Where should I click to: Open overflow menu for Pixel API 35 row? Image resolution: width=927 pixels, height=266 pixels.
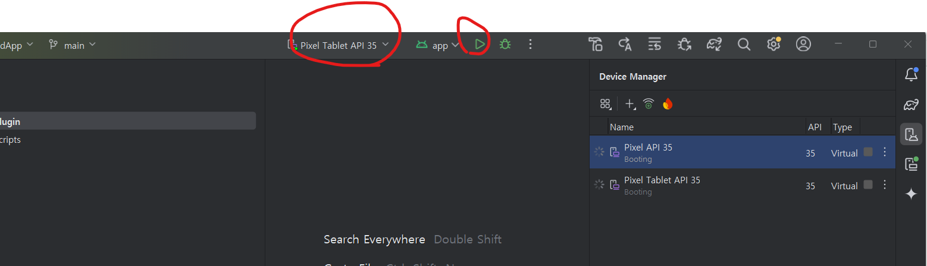pos(885,152)
